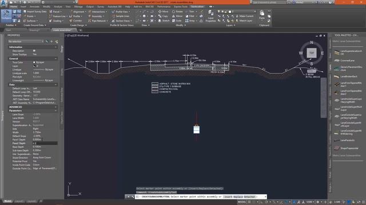The image size is (366, 205).
Task: Open Layer Properties manager
Action: pos(210,17)
